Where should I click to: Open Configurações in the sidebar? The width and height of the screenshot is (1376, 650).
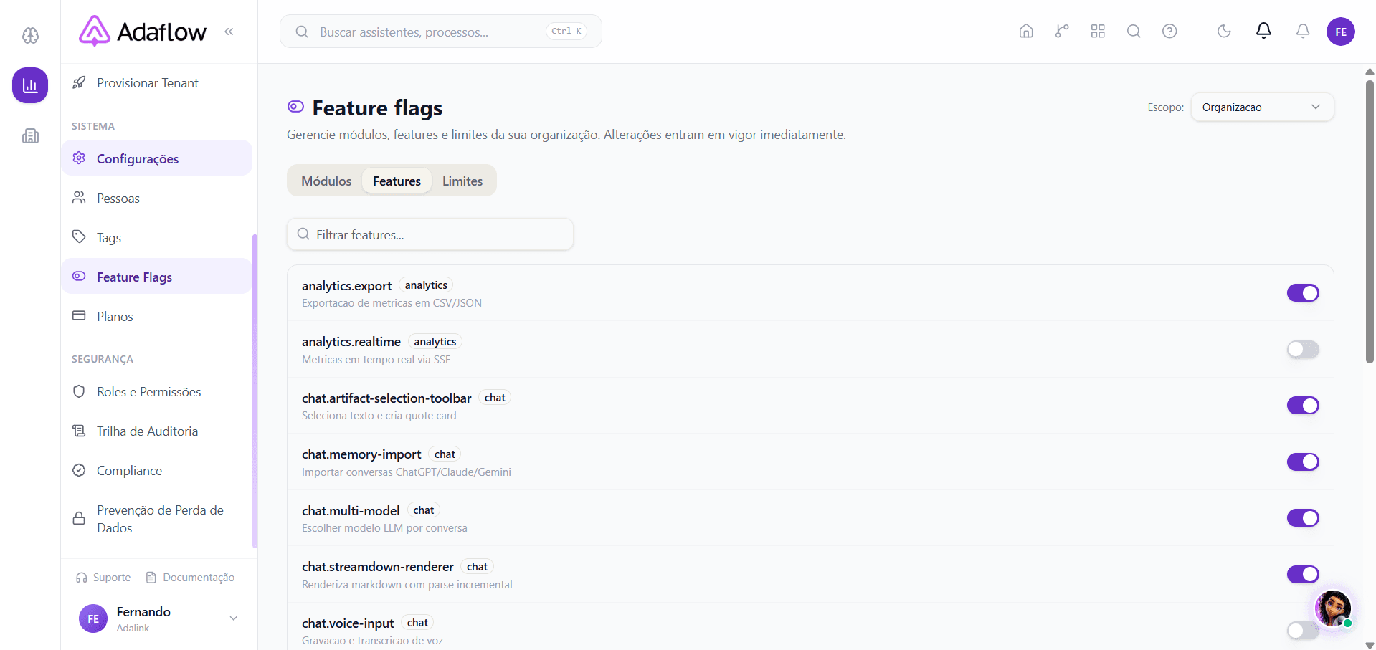coord(156,158)
